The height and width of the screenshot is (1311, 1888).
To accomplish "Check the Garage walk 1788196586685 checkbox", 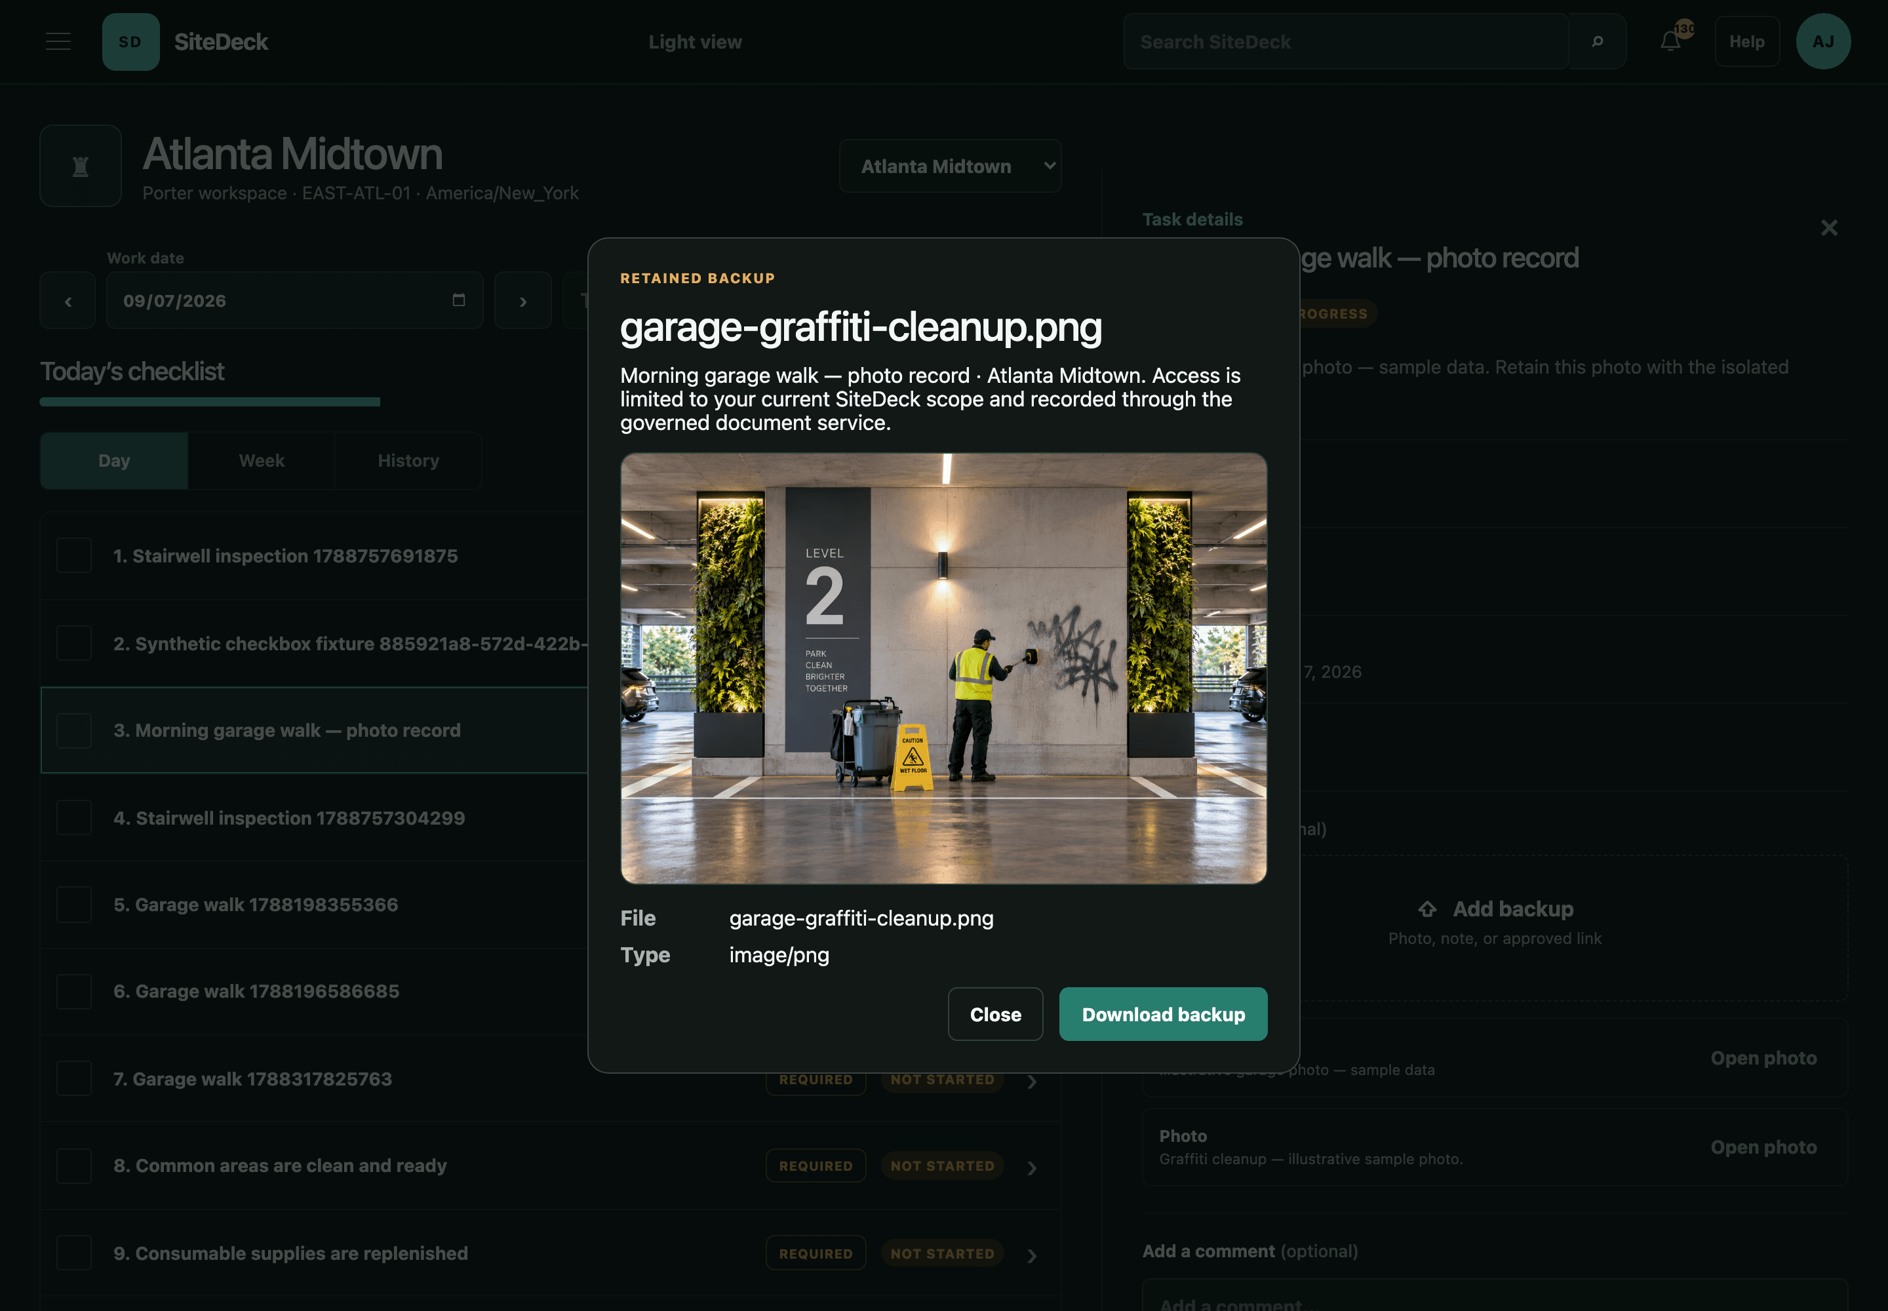I will pyautogui.click(x=74, y=992).
